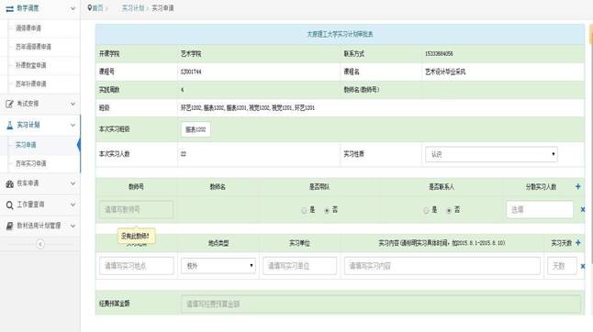The image size is (593, 332).
Task: Click the 考试安排 edit icon in sidebar
Action: (9, 104)
